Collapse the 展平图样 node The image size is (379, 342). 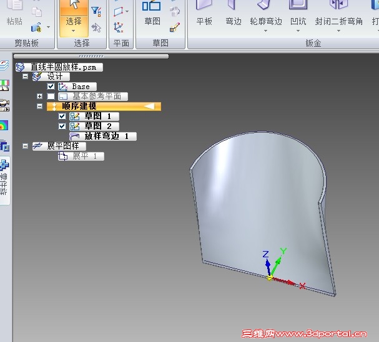pyautogui.click(x=26, y=146)
